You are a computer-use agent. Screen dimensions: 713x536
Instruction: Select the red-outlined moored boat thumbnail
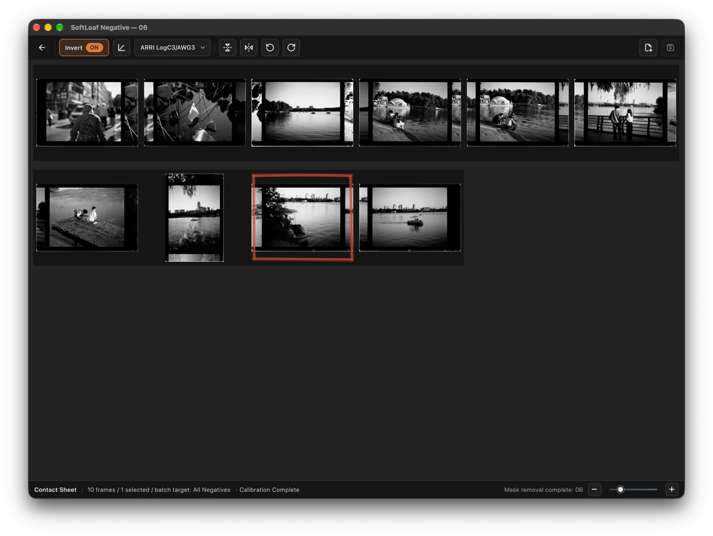pos(302,217)
